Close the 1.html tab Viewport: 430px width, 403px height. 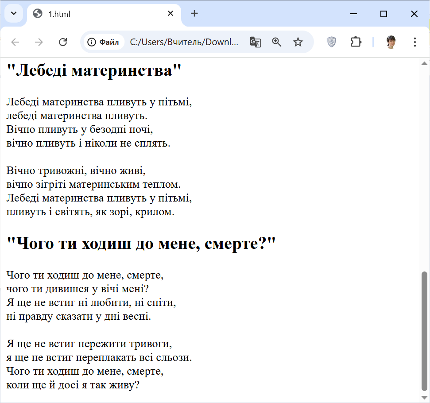point(170,14)
